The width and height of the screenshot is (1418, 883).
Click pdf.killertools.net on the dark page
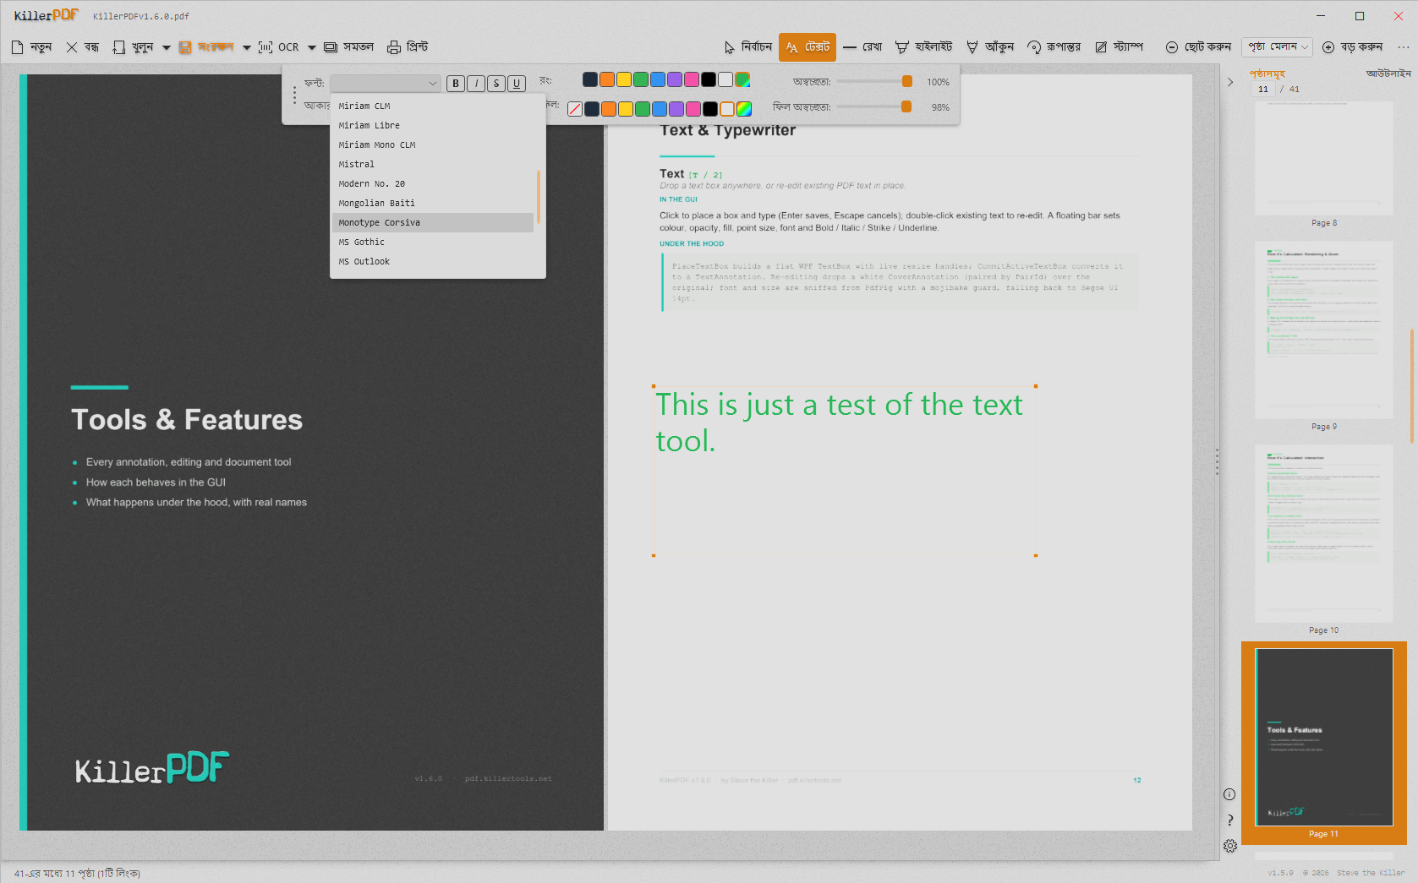[508, 779]
